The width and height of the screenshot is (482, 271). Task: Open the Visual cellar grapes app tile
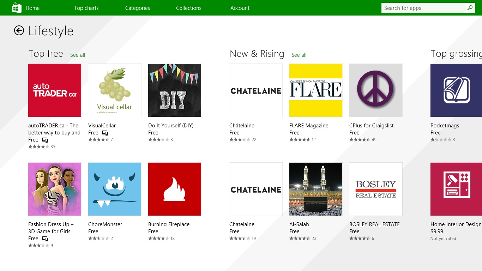point(115,90)
